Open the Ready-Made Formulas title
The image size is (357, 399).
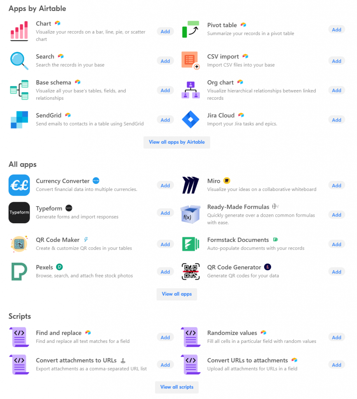point(238,207)
